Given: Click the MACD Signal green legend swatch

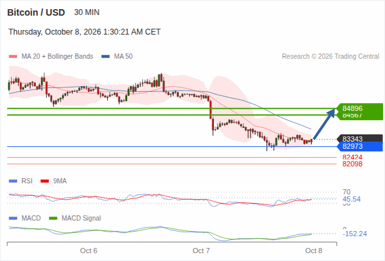Looking at the screenshot, I should [x=53, y=219].
